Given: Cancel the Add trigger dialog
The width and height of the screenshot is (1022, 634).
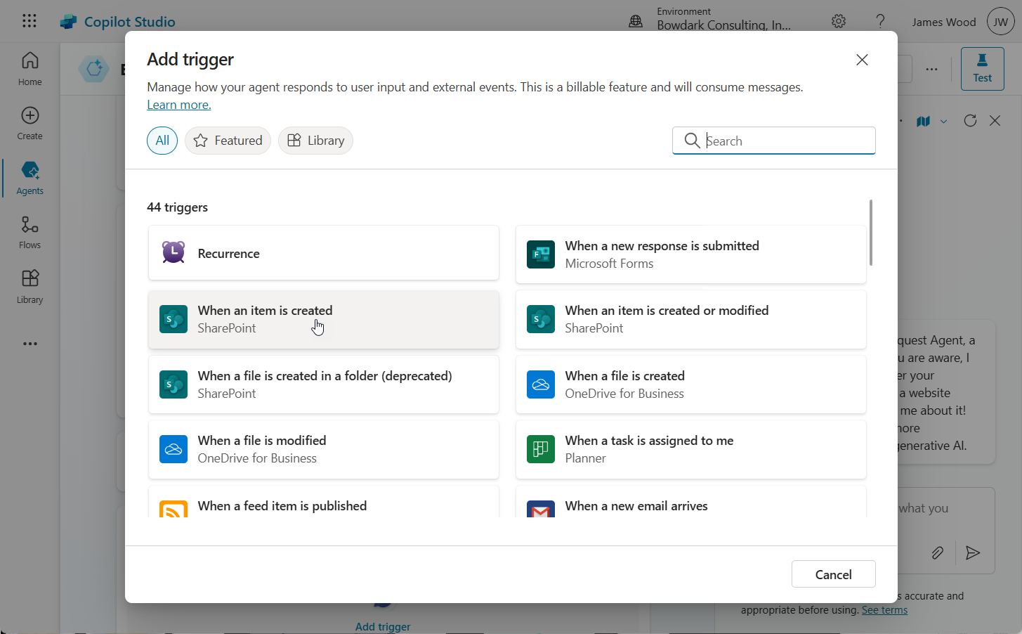Looking at the screenshot, I should [834, 574].
